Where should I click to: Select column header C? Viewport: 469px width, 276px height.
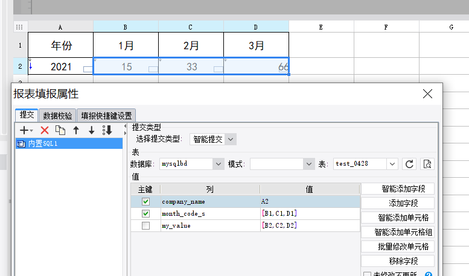coord(191,27)
